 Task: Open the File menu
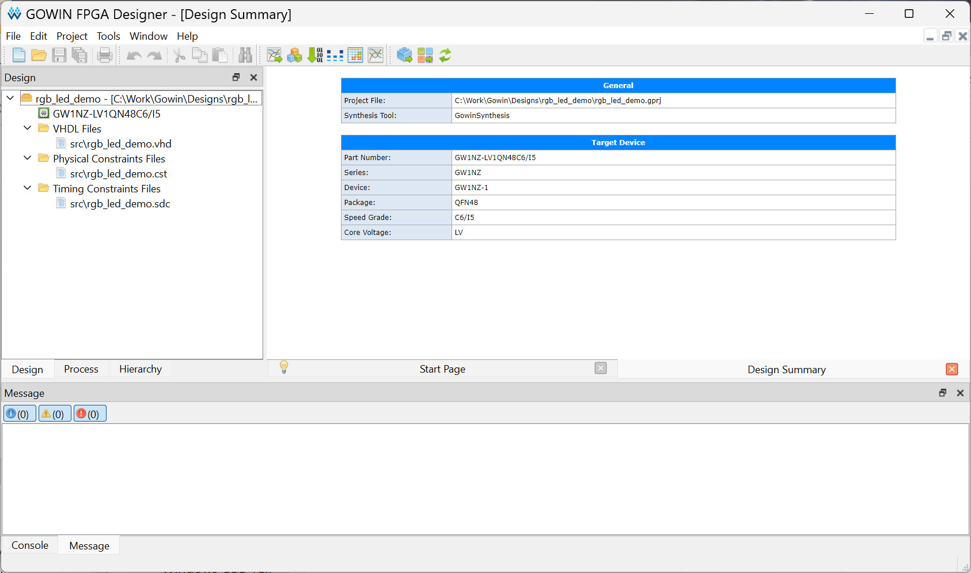click(13, 36)
